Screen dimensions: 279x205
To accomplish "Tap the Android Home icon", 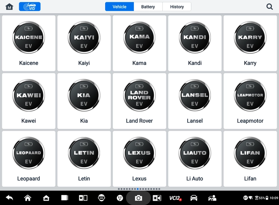I will 28,198.
